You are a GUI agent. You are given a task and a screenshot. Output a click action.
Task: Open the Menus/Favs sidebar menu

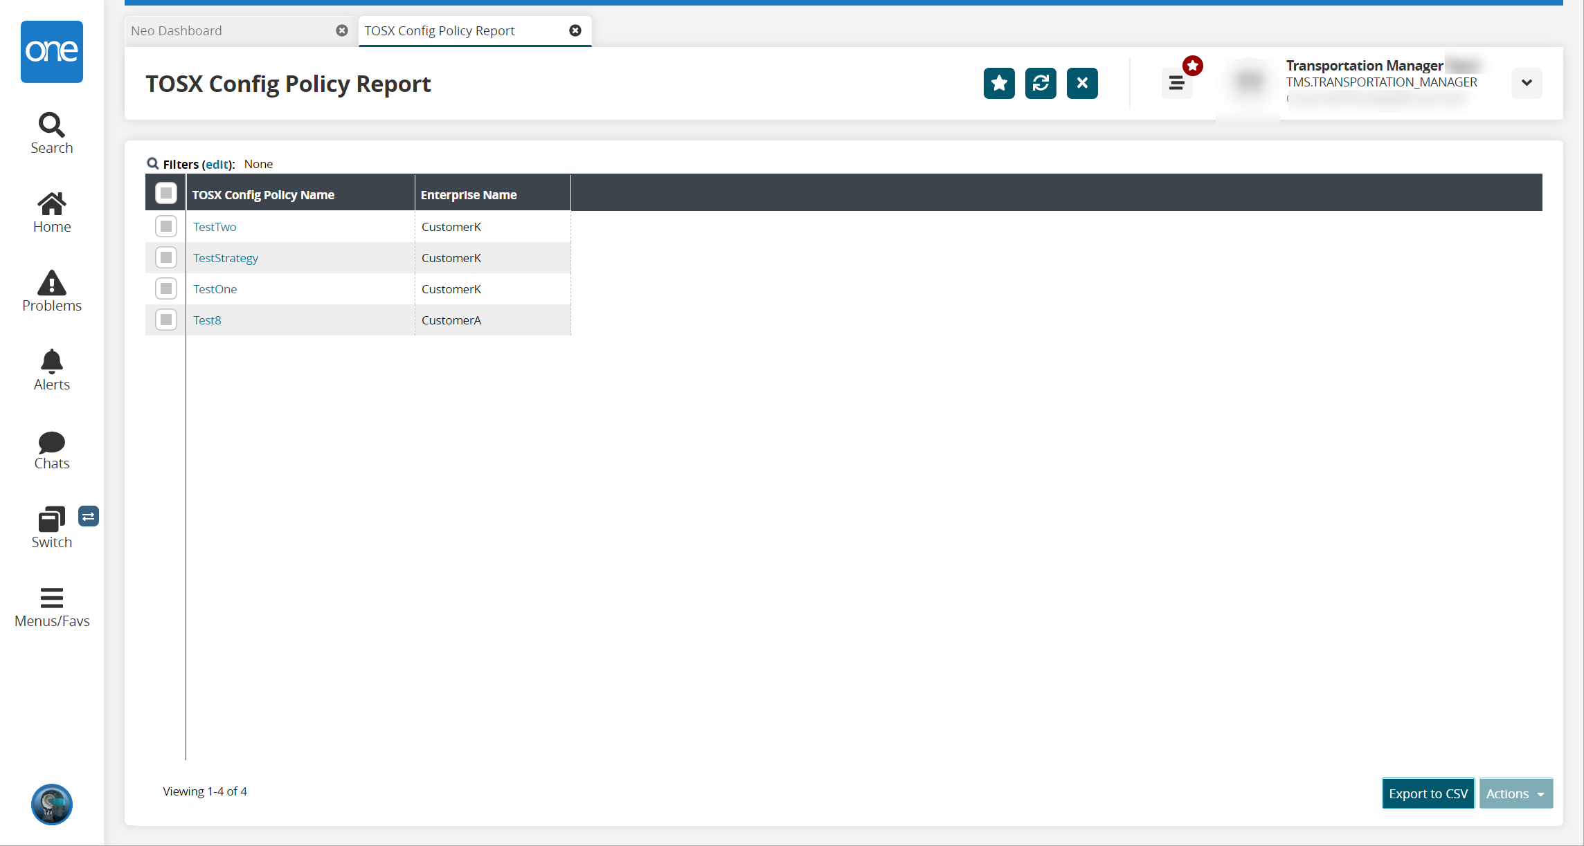pyautogui.click(x=51, y=607)
